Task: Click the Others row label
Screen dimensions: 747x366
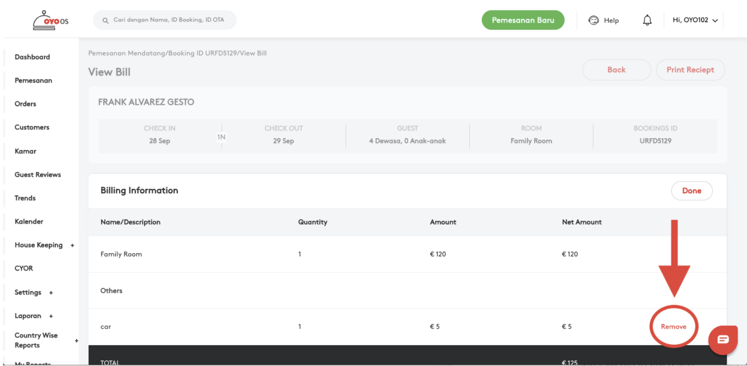Action: coord(112,291)
